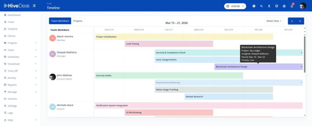
Task: Click the Team people icon in sidebar
Action: click(x=5, y=50)
